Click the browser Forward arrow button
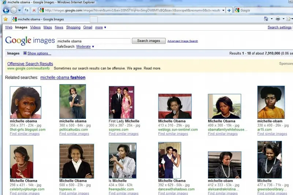 [x=14, y=10]
